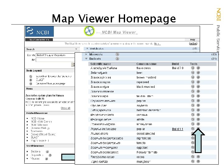BLAST icon for alfalfa row
This screenshot has width=224, height=168.
[198, 119]
